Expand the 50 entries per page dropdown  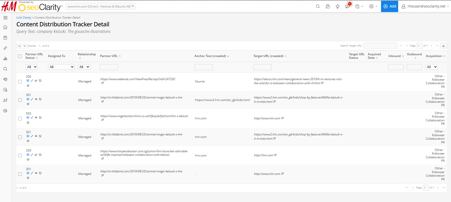pos(22,46)
